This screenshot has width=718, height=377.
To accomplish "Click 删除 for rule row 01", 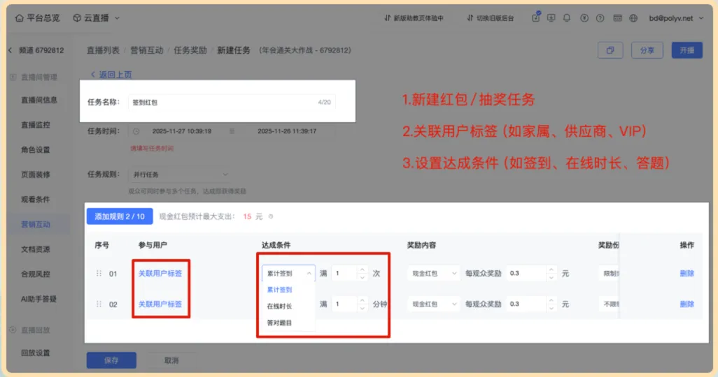I will (687, 274).
